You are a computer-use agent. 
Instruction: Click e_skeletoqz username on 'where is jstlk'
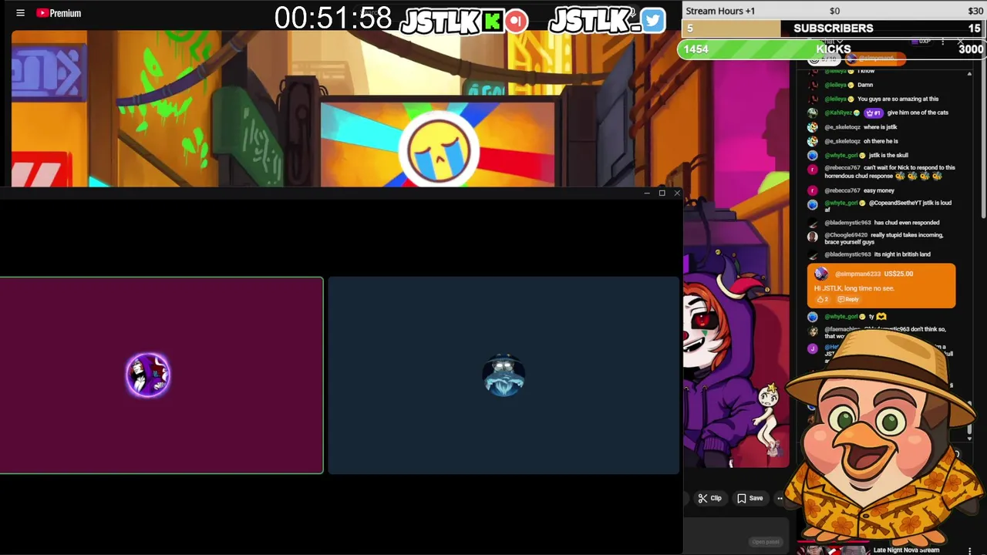[x=842, y=127]
